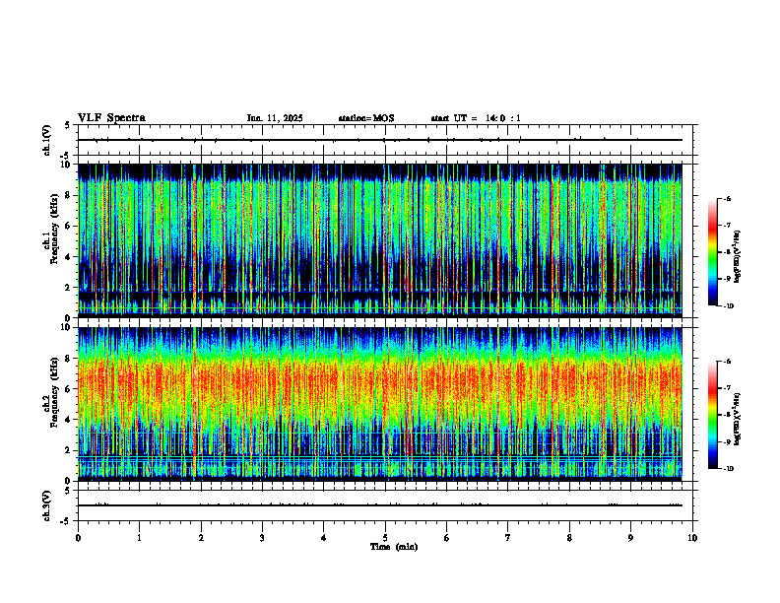Click the '2' tick on the time axis
This screenshot has height=603, width=780.
(201, 538)
